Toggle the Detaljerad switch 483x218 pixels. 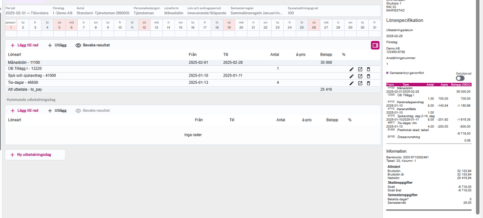coord(460,78)
